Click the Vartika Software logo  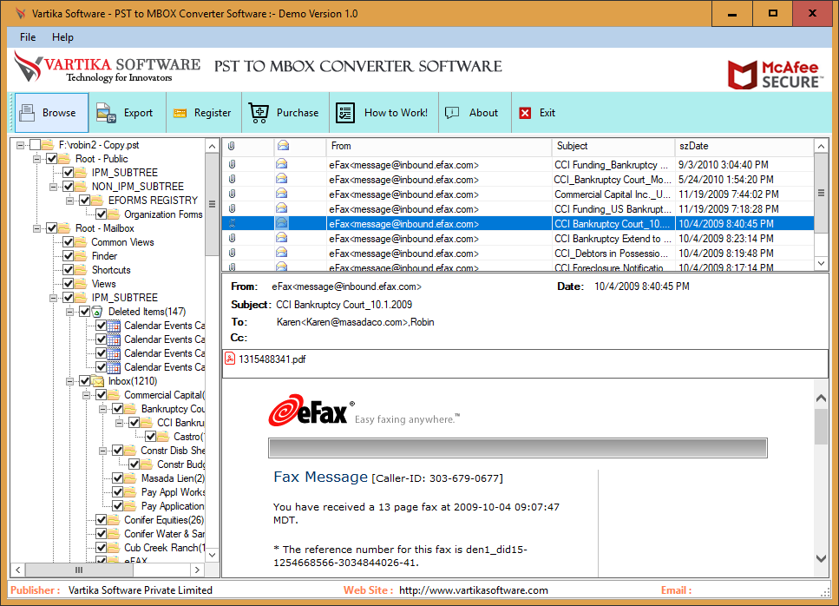[107, 68]
